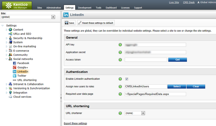Click the LinkedIn header icon
This screenshot has width=216, height=126.
[66, 15]
